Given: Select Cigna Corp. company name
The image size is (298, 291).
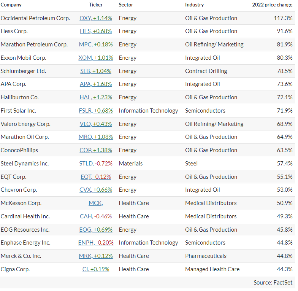Looking at the screenshot, I should [x=15, y=269].
